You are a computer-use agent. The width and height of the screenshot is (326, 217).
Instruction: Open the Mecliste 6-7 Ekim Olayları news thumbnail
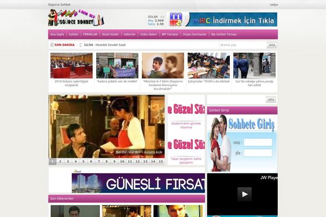pos(163,66)
